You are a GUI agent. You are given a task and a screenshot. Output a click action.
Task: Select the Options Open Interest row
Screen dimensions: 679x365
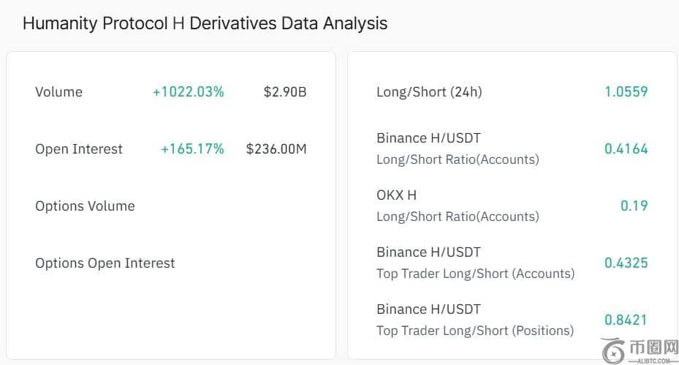105,263
